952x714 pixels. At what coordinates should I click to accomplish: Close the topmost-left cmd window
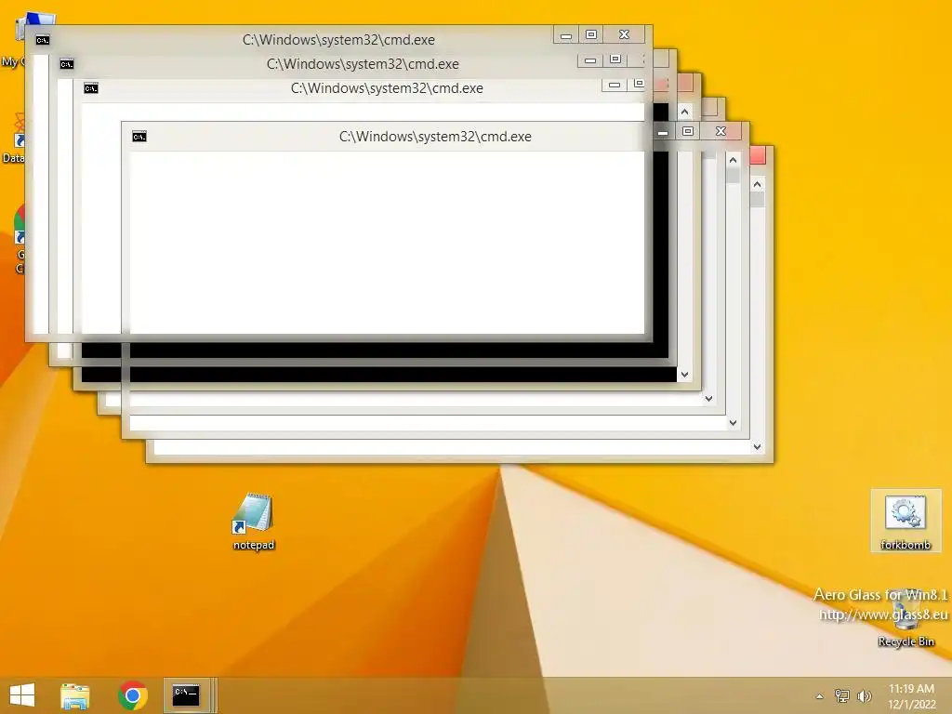624,34
